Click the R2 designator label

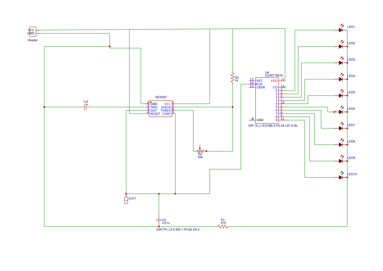[237, 78]
